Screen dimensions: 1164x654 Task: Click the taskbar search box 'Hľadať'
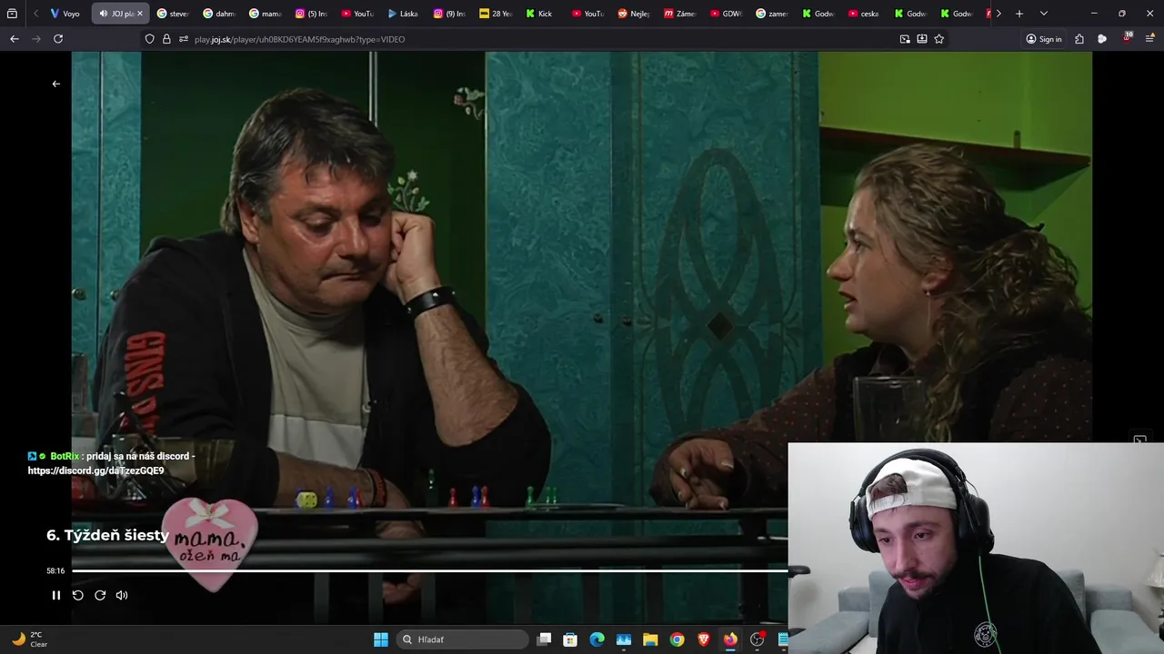pyautogui.click(x=463, y=639)
